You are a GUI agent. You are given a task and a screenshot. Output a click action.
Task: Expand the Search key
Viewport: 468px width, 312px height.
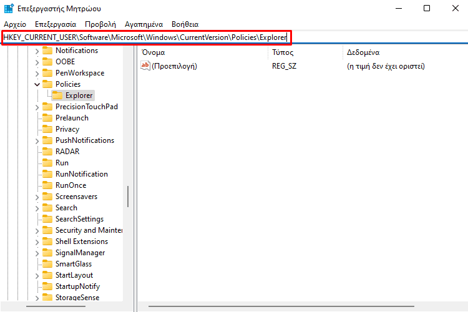pyautogui.click(x=37, y=208)
